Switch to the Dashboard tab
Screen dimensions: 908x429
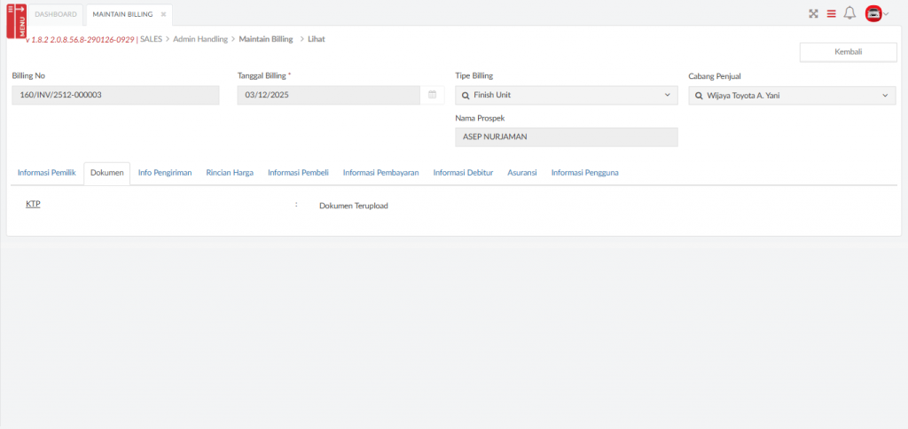click(x=56, y=14)
